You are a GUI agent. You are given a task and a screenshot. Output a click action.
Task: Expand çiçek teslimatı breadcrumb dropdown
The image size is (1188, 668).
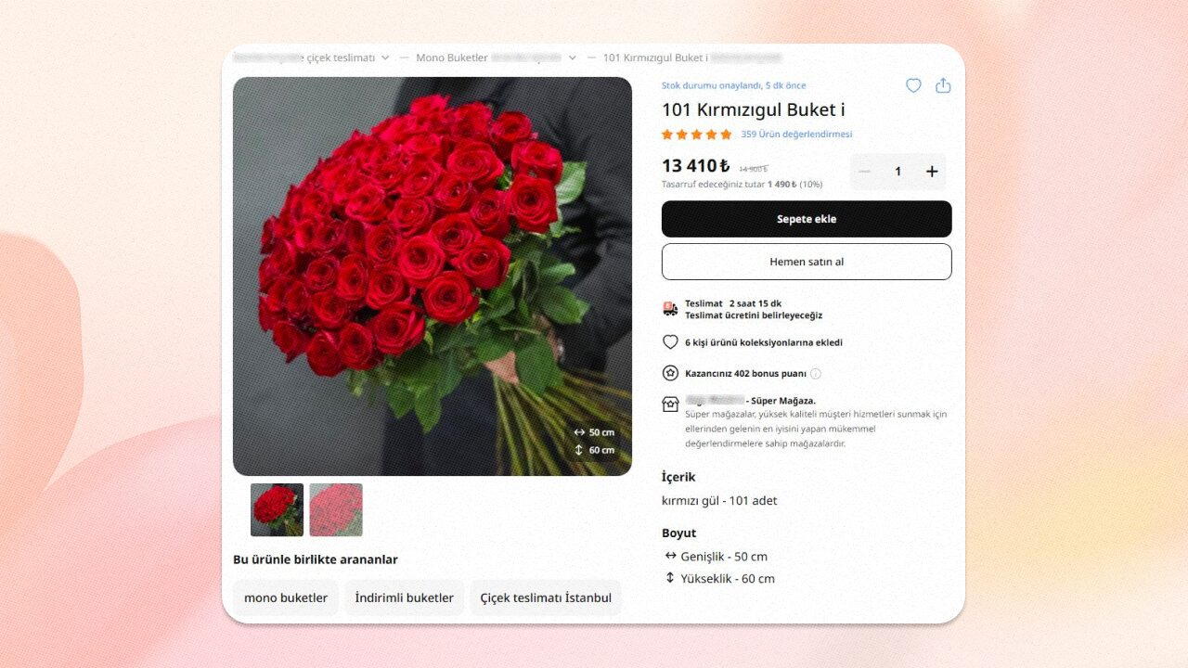pyautogui.click(x=385, y=58)
